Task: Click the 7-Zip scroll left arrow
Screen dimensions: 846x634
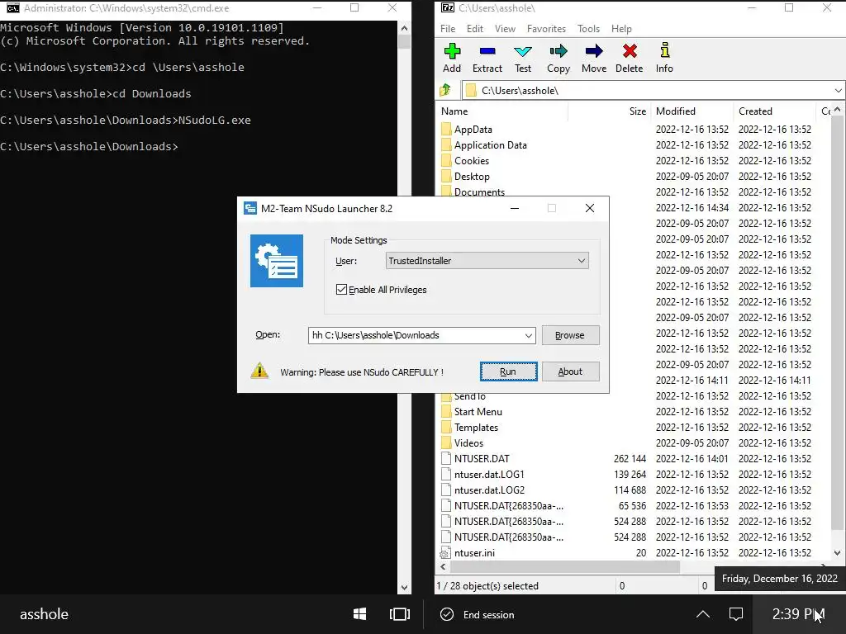Action: click(x=443, y=566)
